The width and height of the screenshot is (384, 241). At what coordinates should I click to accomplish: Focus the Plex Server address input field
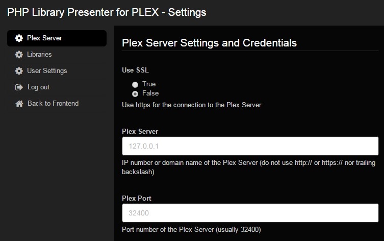250,146
